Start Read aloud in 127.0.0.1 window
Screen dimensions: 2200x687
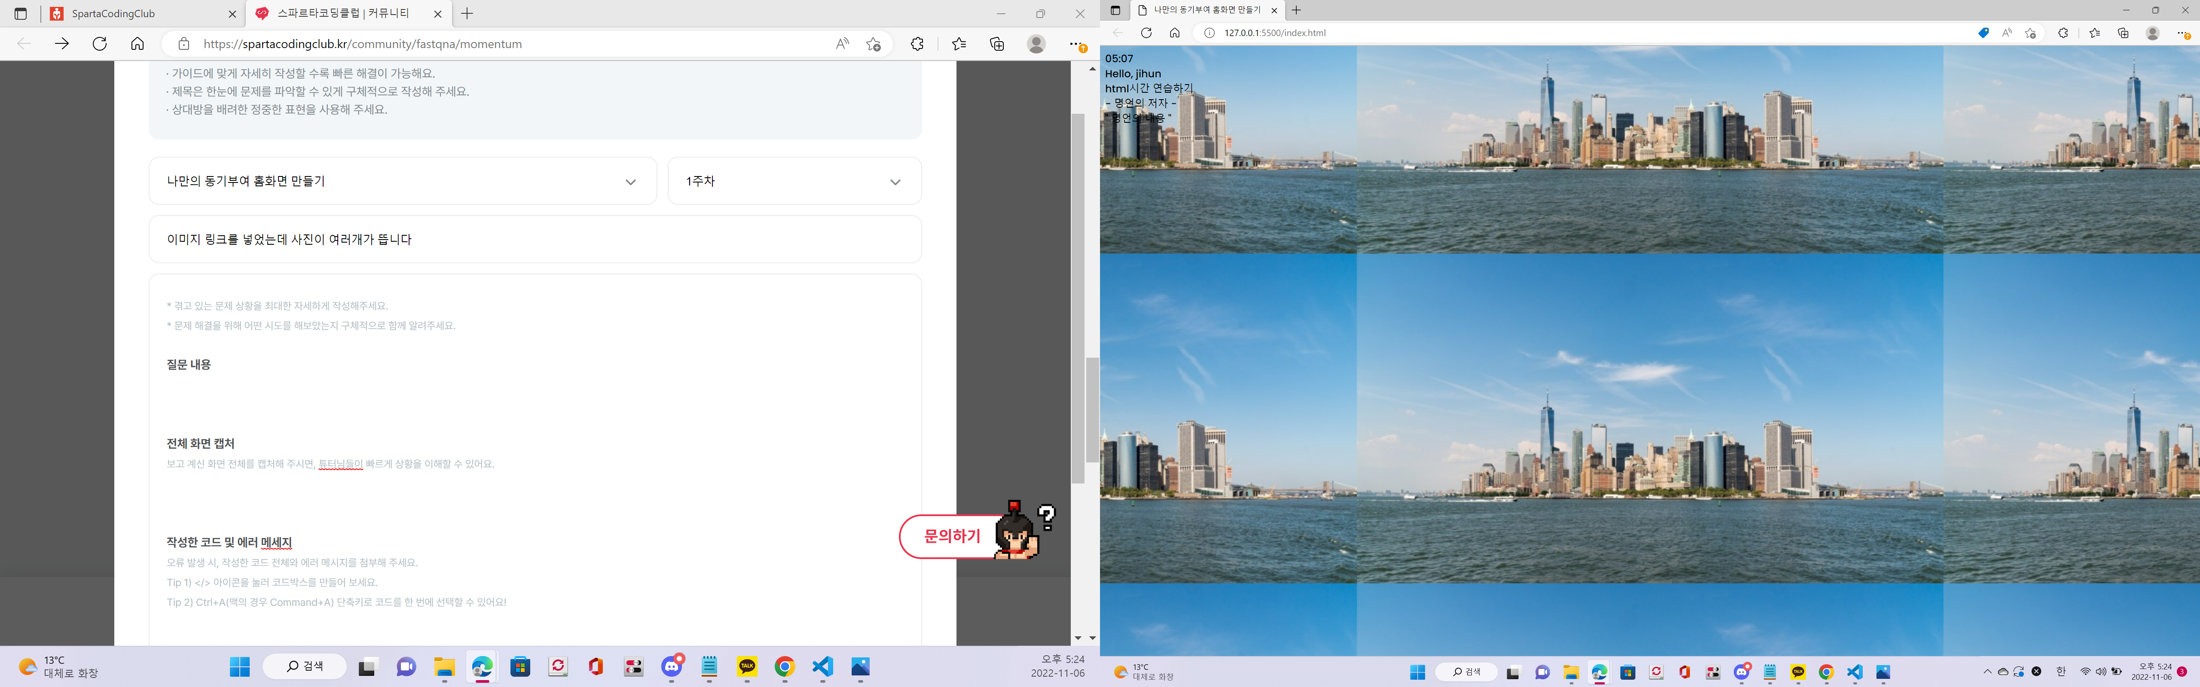pyautogui.click(x=2007, y=33)
